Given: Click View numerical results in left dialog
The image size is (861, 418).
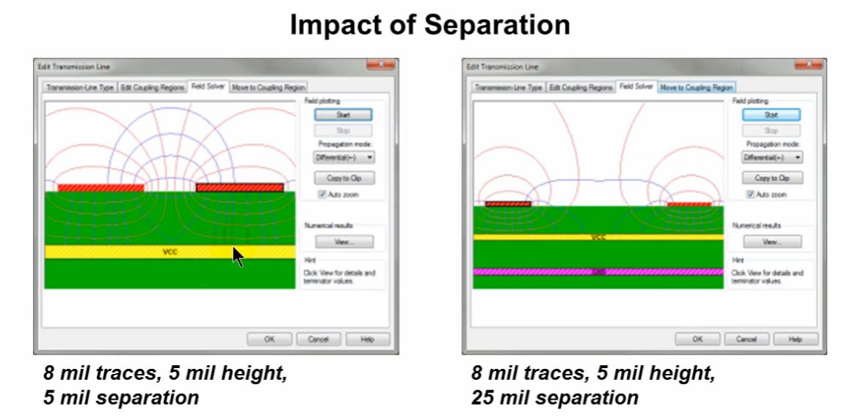Looking at the screenshot, I should click(344, 241).
